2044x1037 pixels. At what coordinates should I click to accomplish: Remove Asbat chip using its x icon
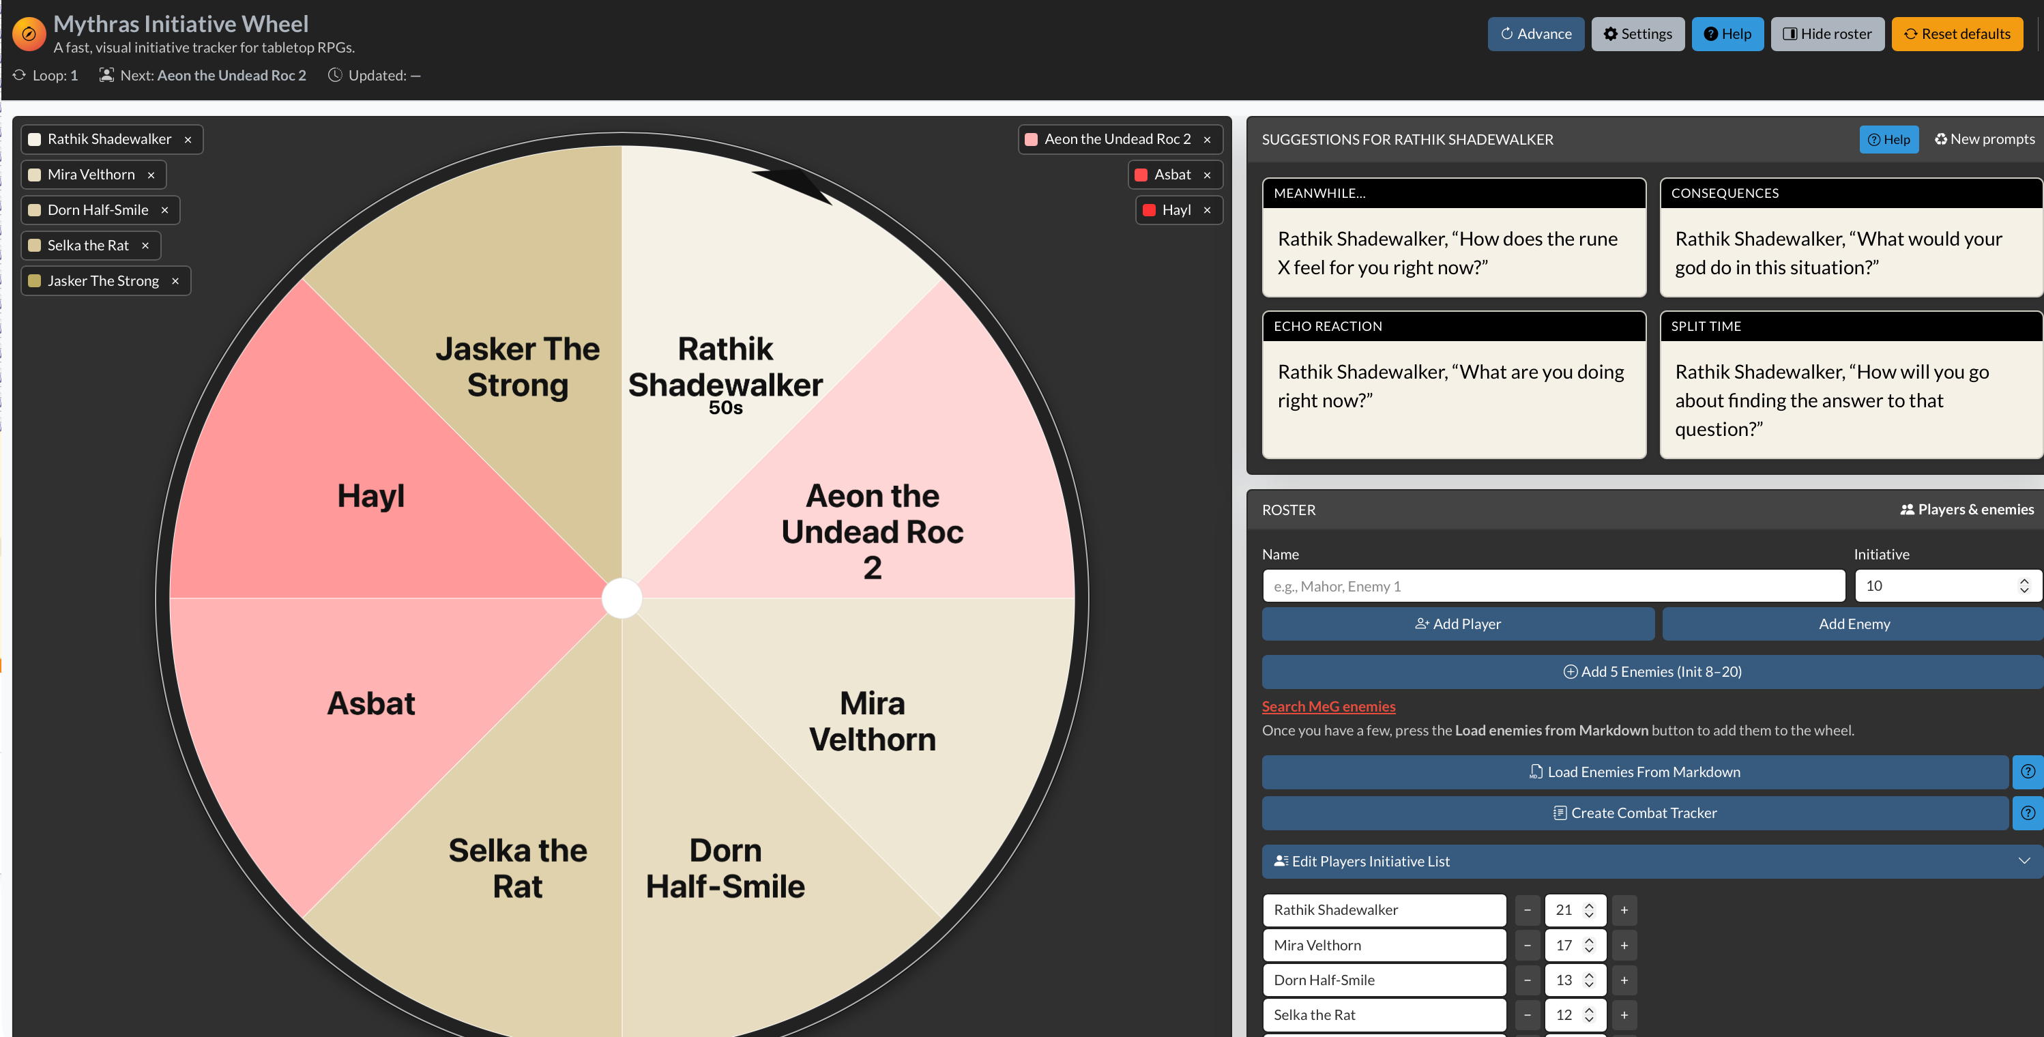[x=1207, y=175]
